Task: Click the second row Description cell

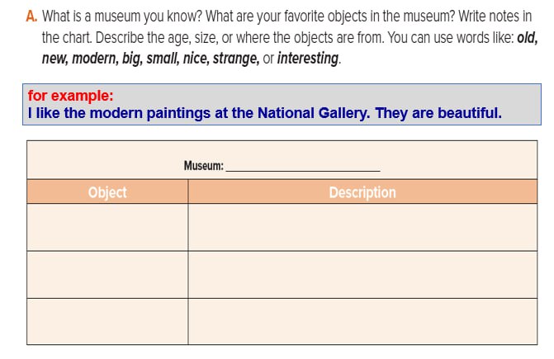Action: tap(362, 274)
